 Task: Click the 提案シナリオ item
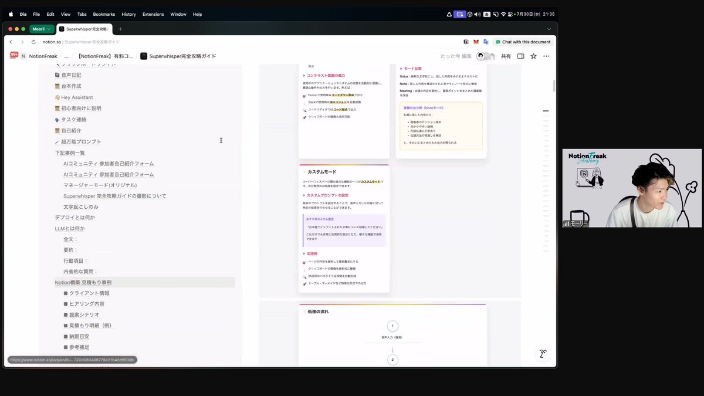click(82, 315)
